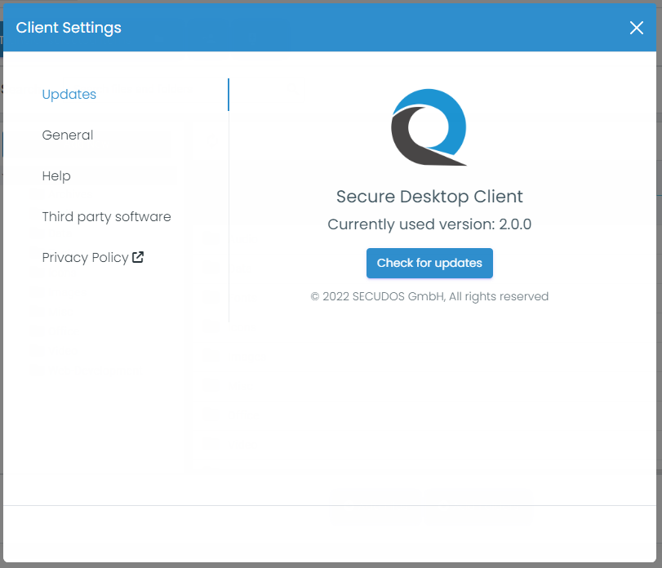Click the Secure Desktop Client heading
The width and height of the screenshot is (662, 568).
[x=429, y=196]
